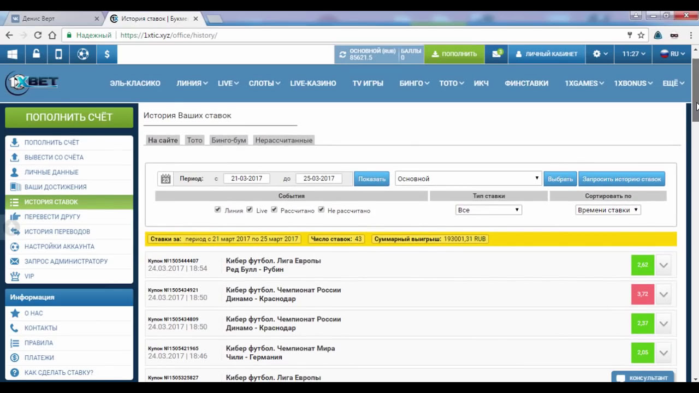The image size is (699, 393).
Task: Open the settings gear dropdown
Action: (600, 54)
